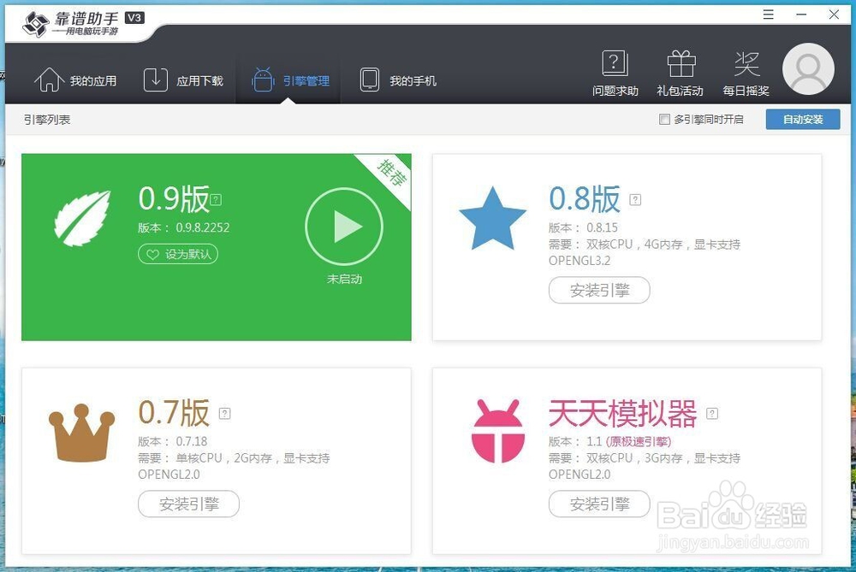
Task: Click the crown icon of 0.7版
Action: pos(82,433)
